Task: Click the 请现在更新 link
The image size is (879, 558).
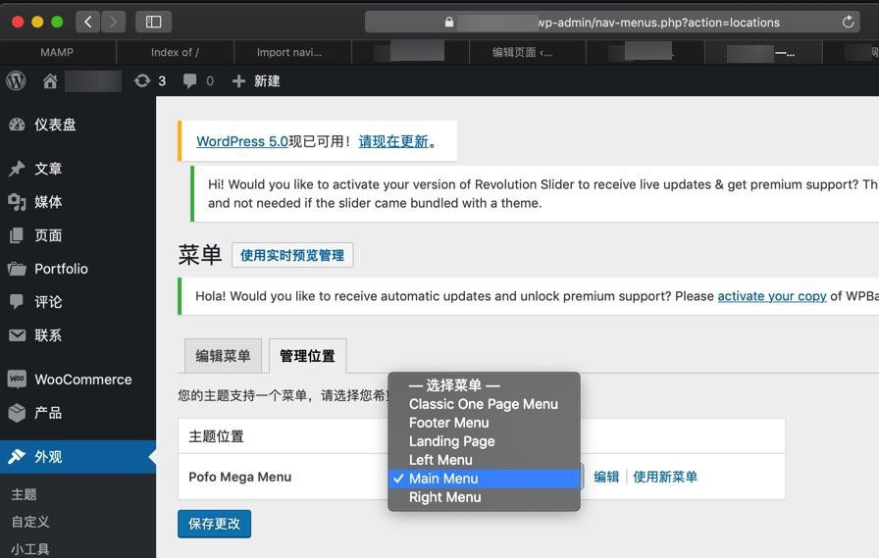Action: [x=393, y=141]
